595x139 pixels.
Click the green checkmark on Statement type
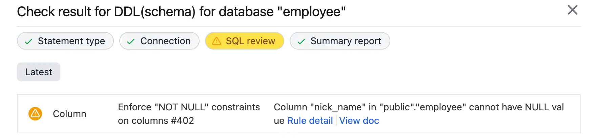[x=28, y=41]
